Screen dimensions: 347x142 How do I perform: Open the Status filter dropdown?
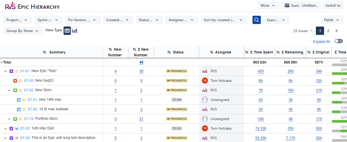149,20
